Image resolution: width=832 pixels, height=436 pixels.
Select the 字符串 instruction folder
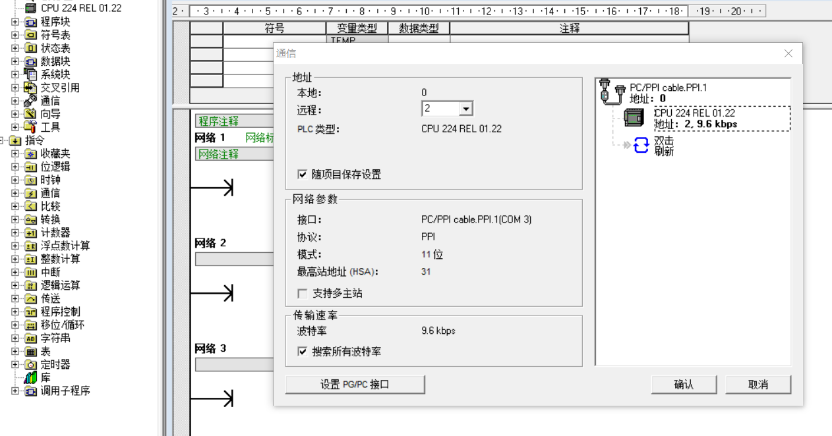(55, 338)
